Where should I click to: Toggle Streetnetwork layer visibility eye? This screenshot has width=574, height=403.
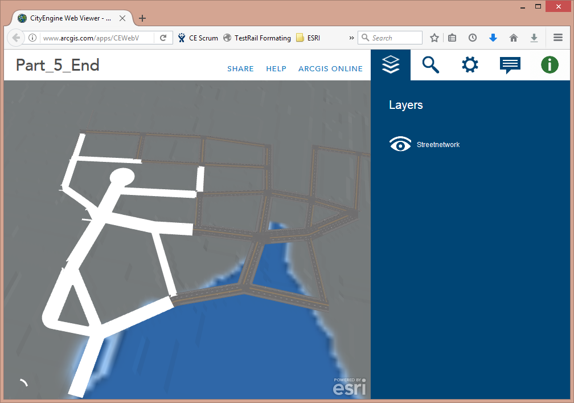[400, 144]
